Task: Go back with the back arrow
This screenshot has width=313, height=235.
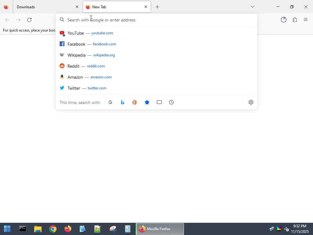Action: [7, 20]
